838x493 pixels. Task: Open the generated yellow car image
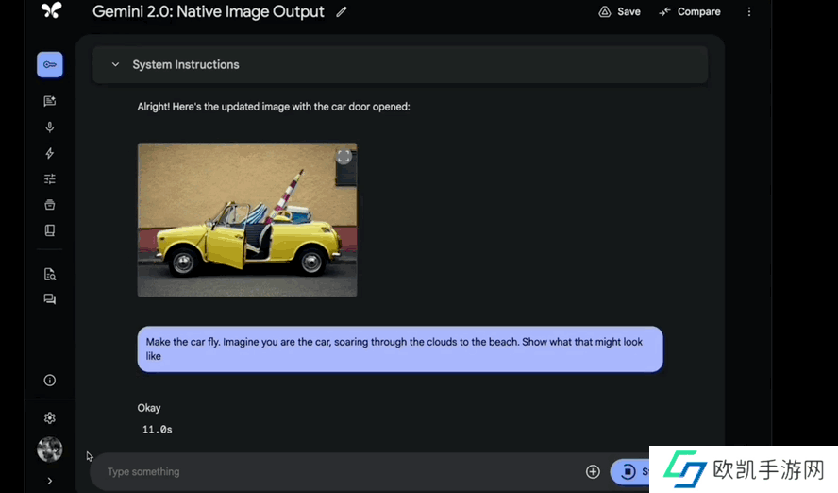coord(247,220)
